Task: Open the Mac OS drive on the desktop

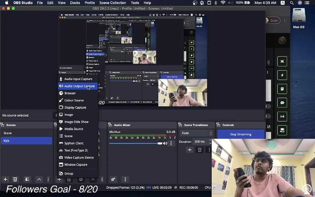Action: (299, 18)
